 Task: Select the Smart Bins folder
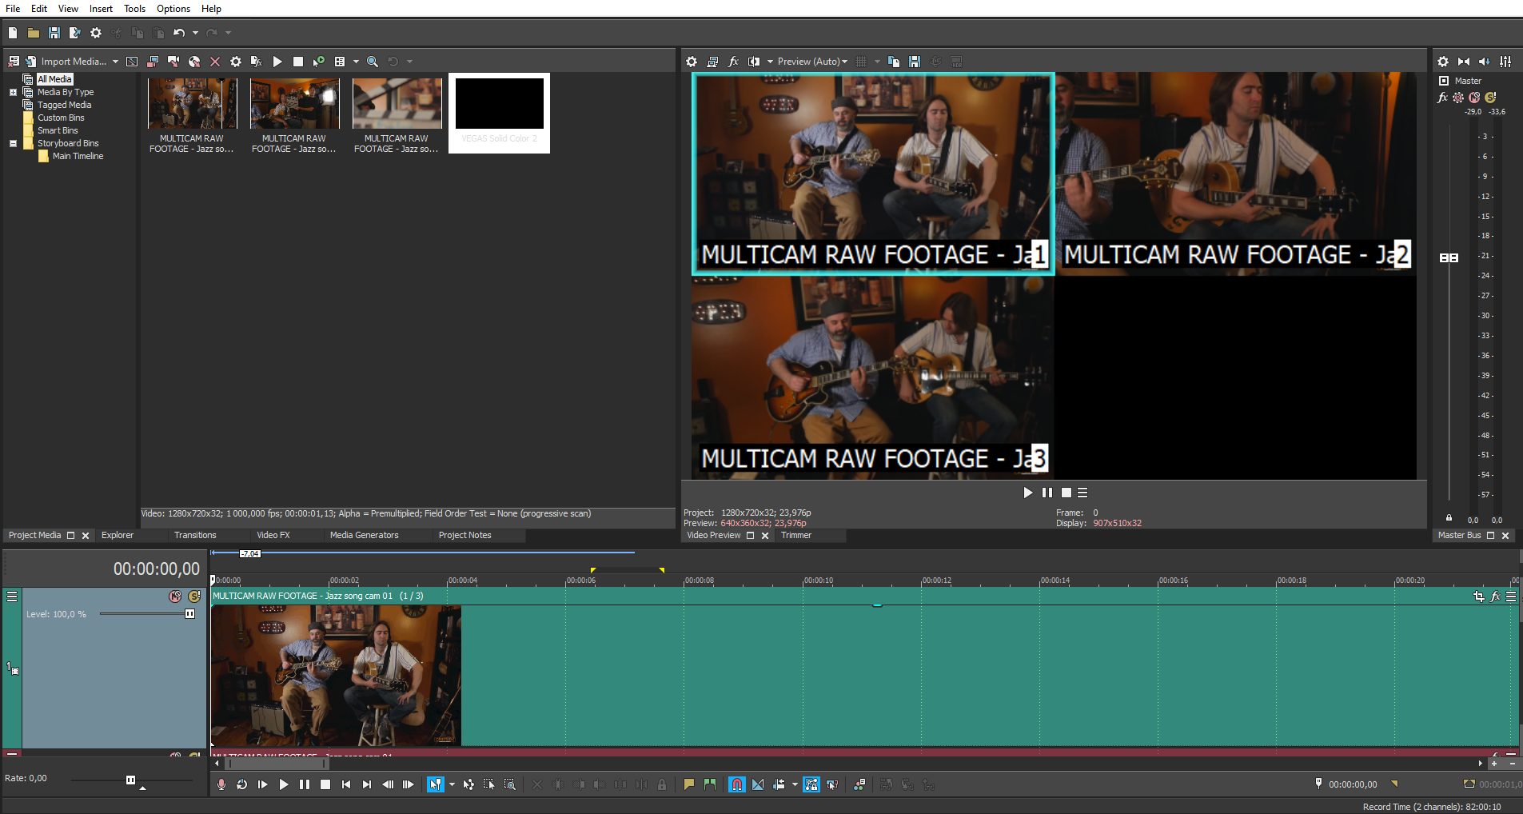point(58,130)
